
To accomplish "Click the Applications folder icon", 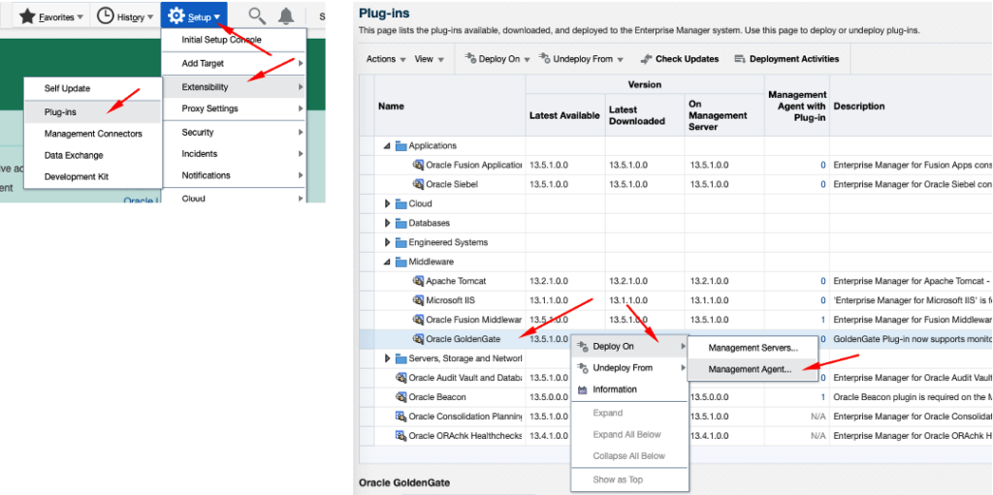I will coord(400,146).
